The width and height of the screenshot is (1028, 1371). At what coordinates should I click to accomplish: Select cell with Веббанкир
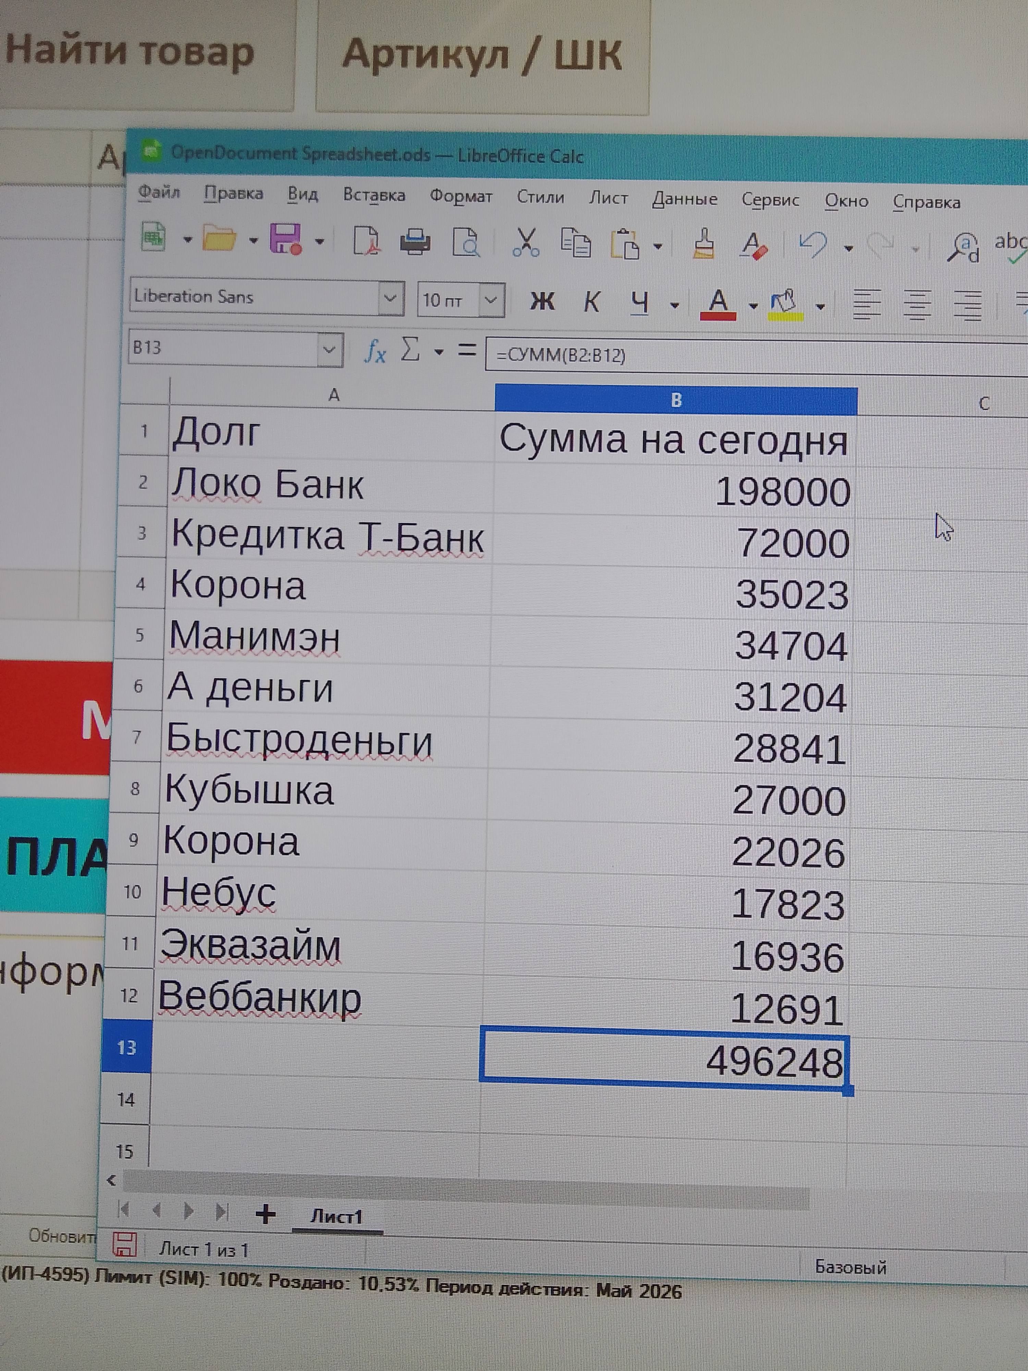pyautogui.click(x=318, y=997)
